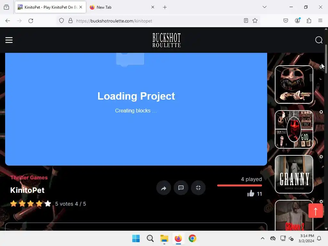328x246 pixels.
Task: Open a new browser tab
Action: [x=165, y=7]
